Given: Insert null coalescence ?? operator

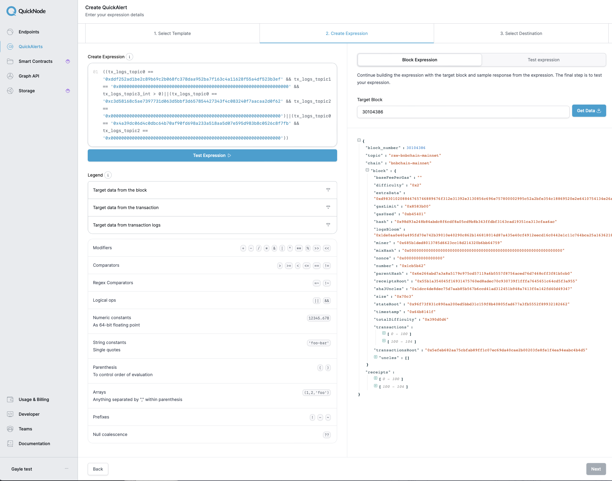Looking at the screenshot, I should pyautogui.click(x=327, y=435).
